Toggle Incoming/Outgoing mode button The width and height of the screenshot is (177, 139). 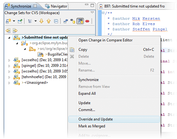click(80, 21)
